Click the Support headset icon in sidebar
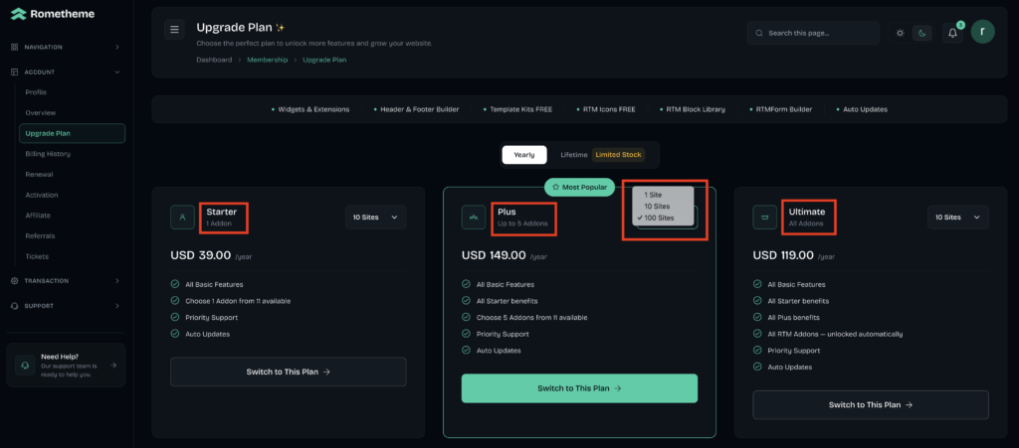The image size is (1019, 448). 14,305
